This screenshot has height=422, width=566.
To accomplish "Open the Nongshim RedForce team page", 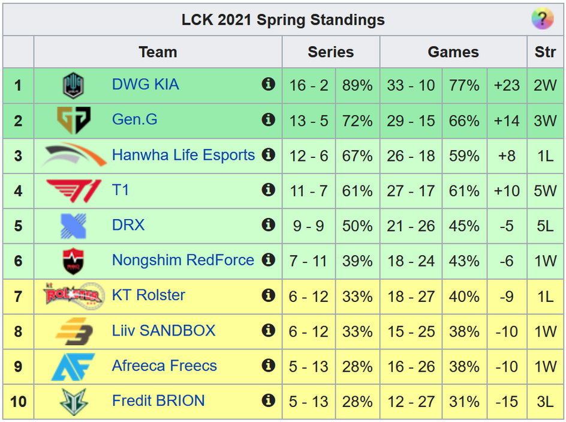I will [183, 260].
